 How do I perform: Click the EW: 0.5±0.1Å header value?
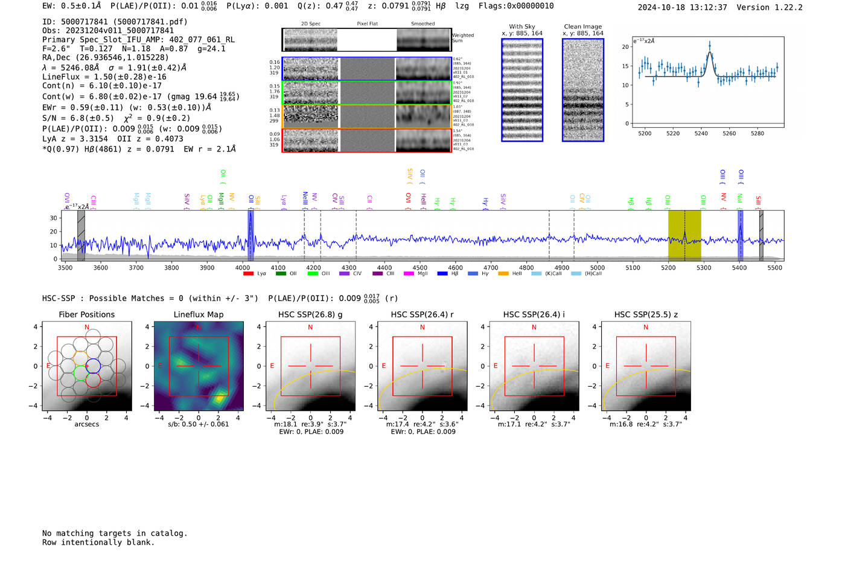[72, 6]
